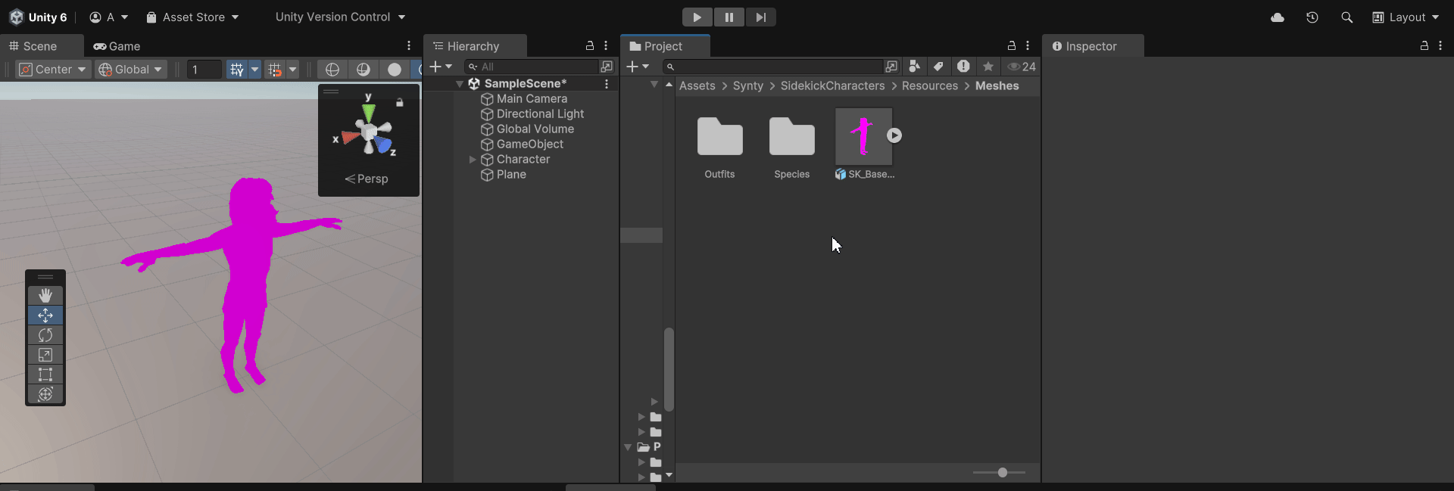Open the Layout dropdown
The width and height of the screenshot is (1454, 491).
1406,17
